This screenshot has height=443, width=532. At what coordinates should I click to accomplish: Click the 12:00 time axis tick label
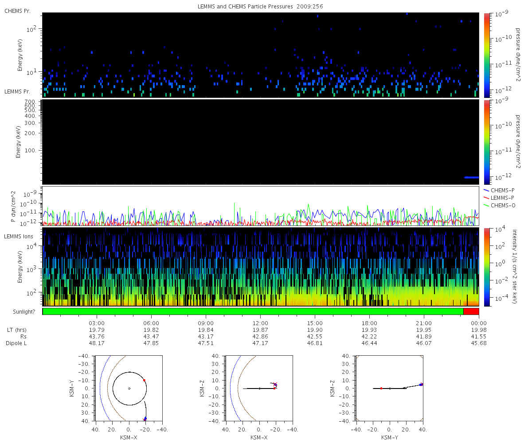(x=260, y=323)
